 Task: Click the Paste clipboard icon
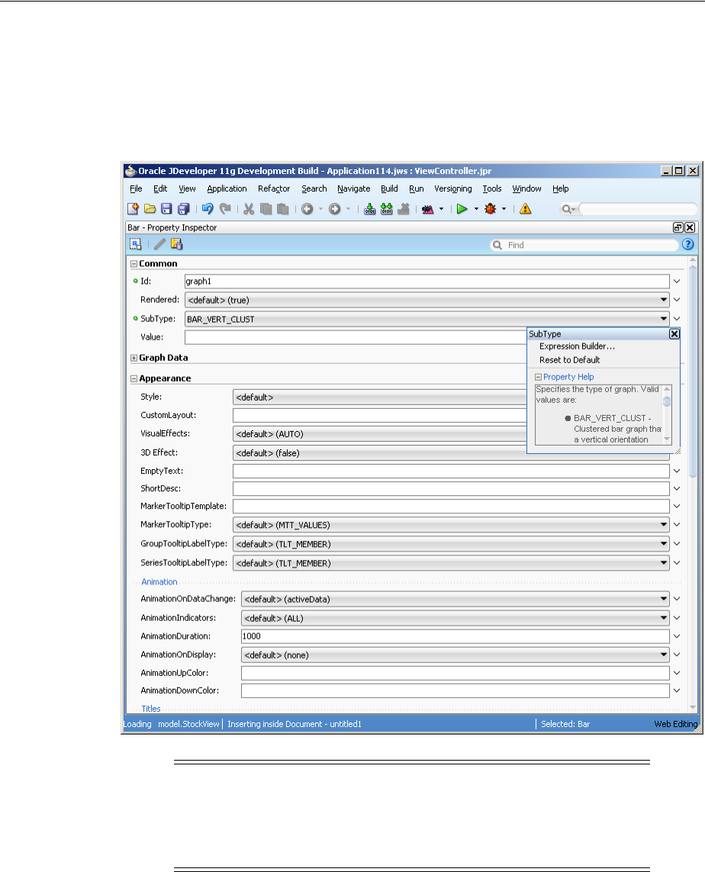pos(283,208)
